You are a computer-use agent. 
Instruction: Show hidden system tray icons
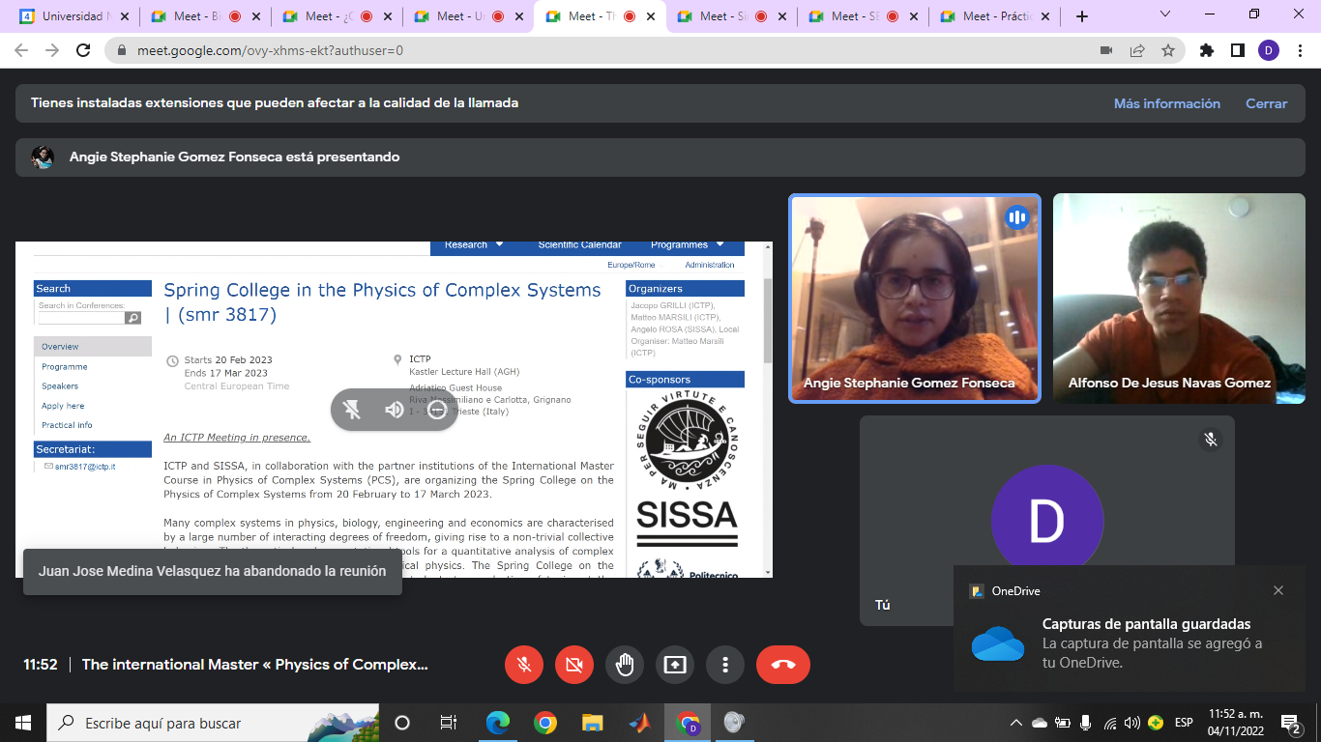(1015, 723)
